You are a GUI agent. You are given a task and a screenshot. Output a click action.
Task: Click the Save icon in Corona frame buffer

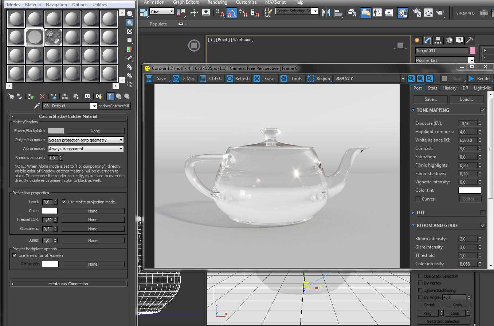pyautogui.click(x=149, y=79)
